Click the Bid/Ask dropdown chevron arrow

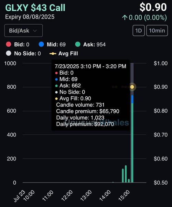[35, 31]
